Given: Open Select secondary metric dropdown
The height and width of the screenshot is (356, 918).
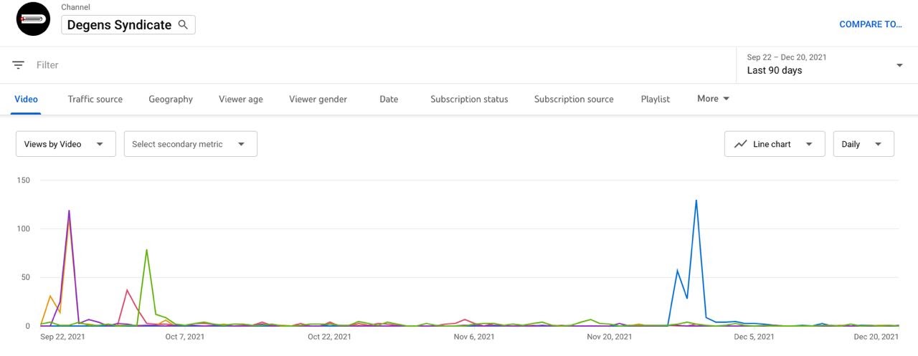Looking at the screenshot, I should (x=190, y=144).
